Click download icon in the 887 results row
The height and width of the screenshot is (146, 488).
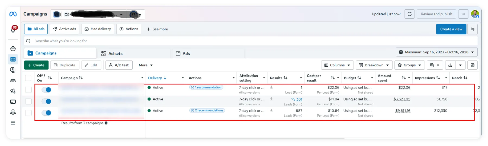(x=271, y=110)
